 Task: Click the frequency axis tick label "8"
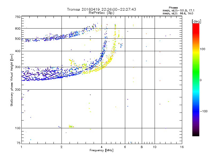pyautogui.click(x=142, y=147)
